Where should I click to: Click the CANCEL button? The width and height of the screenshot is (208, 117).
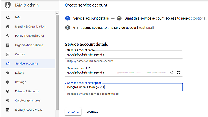coord(92,112)
